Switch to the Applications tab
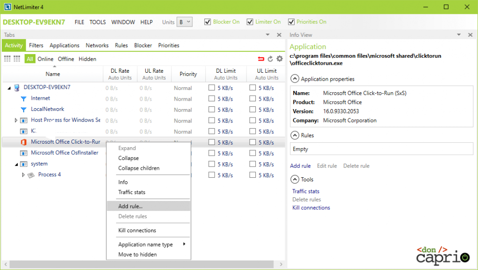This screenshot has width=478, height=270. pos(64,45)
